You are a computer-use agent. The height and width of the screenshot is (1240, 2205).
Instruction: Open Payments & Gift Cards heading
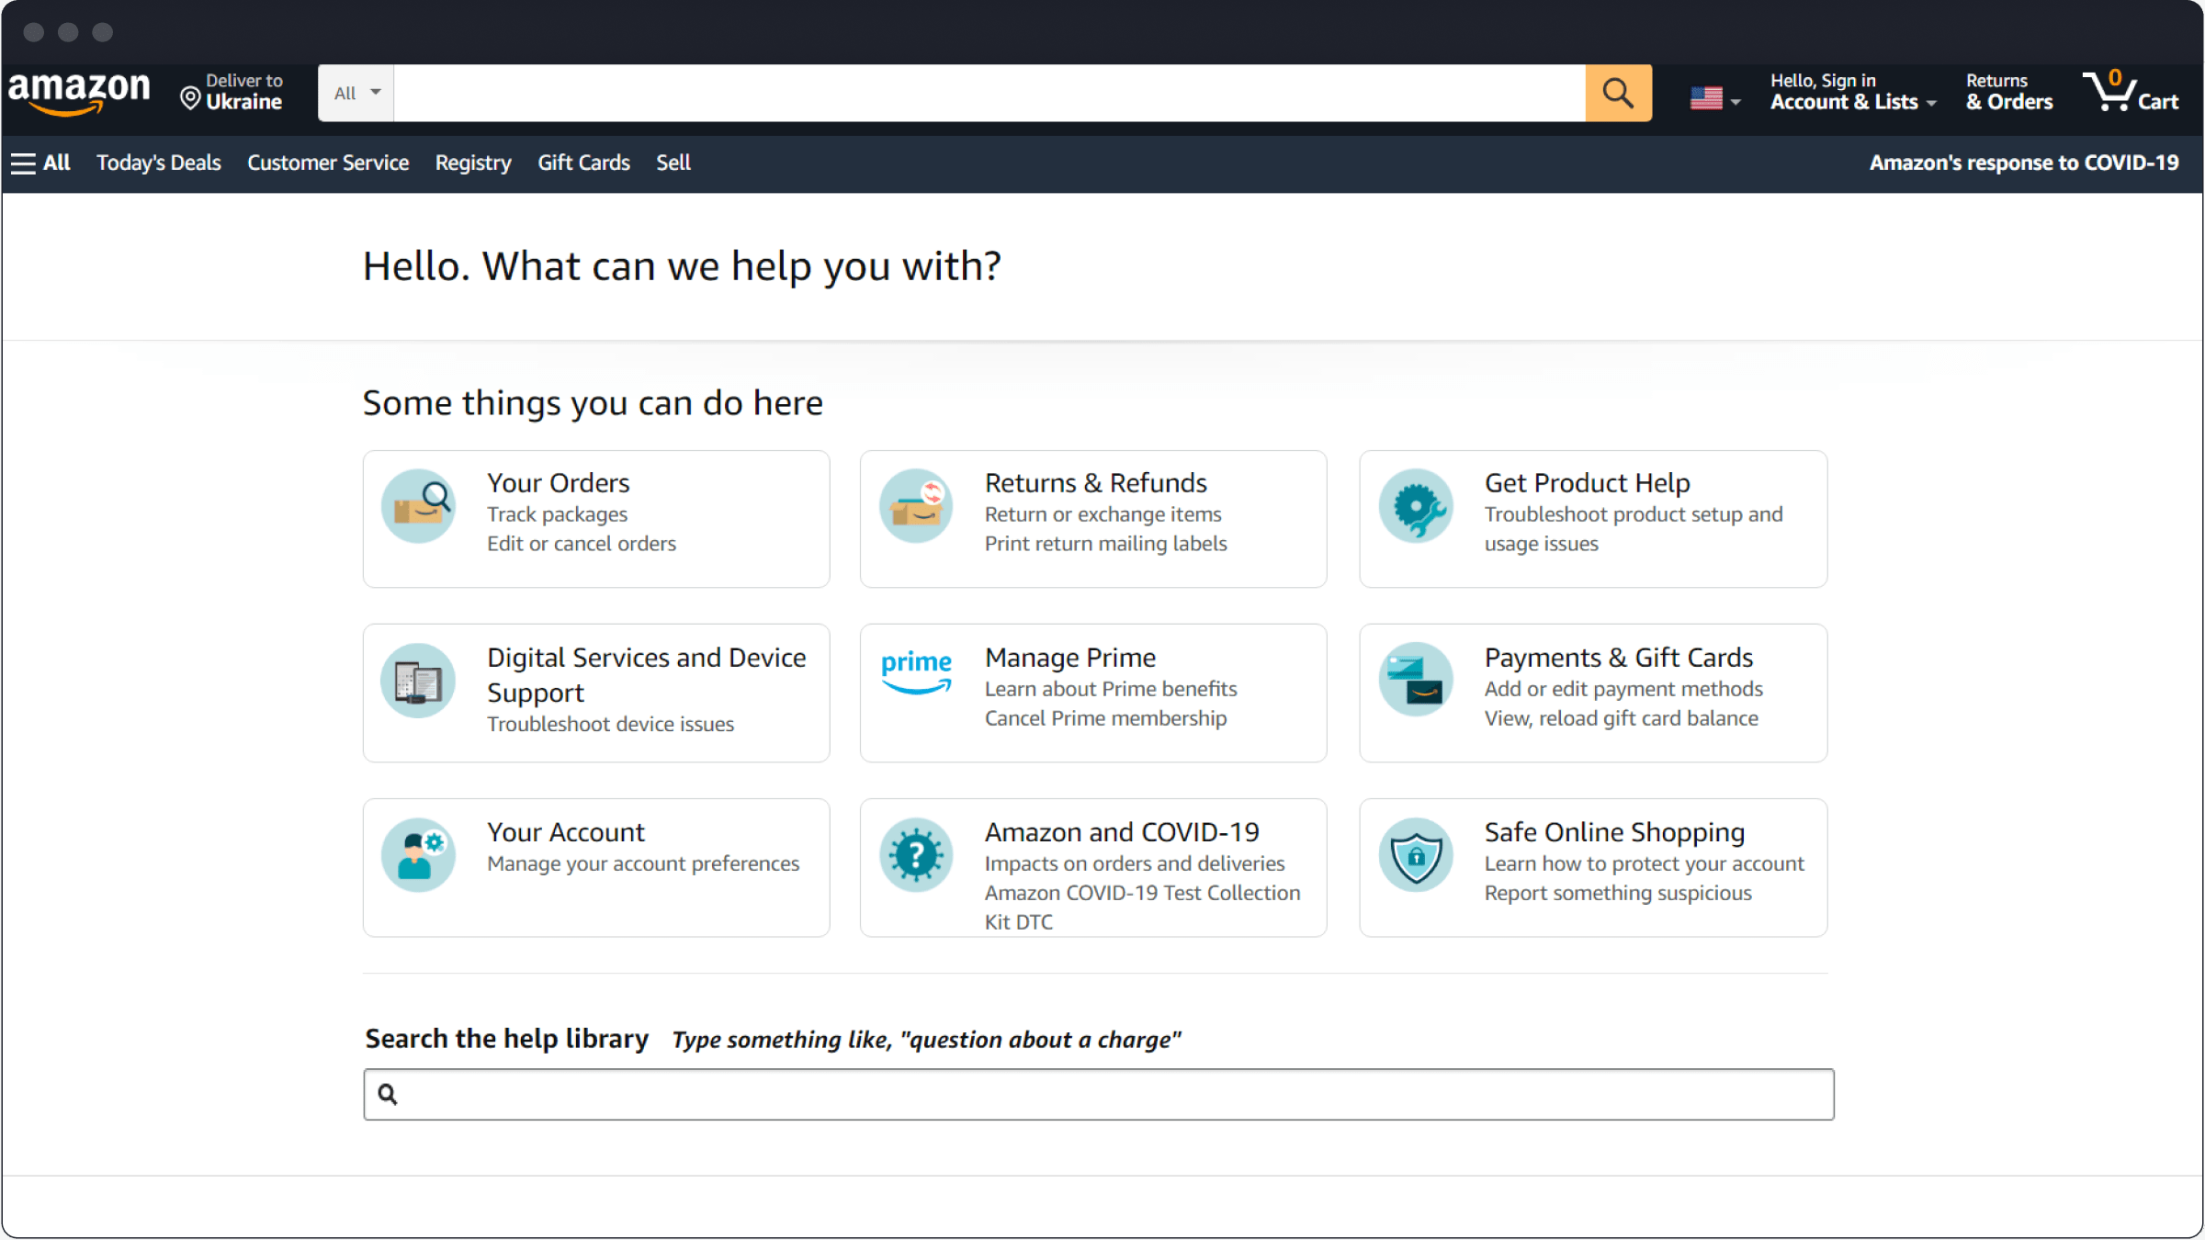1619,658
